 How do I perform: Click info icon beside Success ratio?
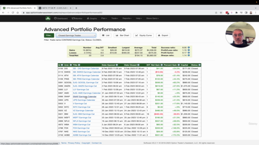(189, 48)
